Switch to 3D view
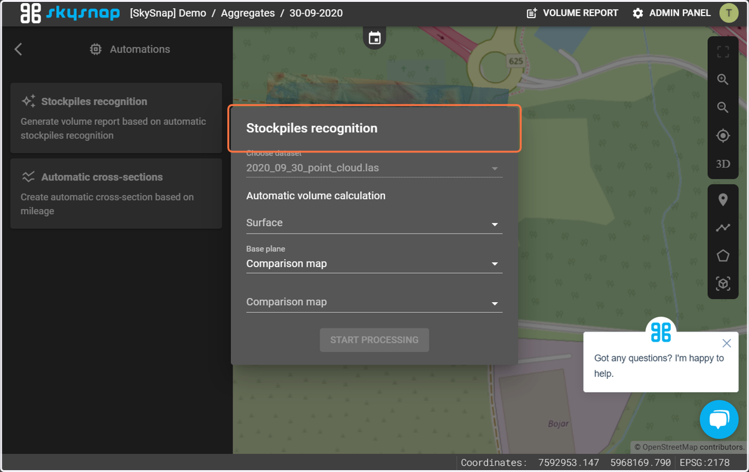 (723, 164)
